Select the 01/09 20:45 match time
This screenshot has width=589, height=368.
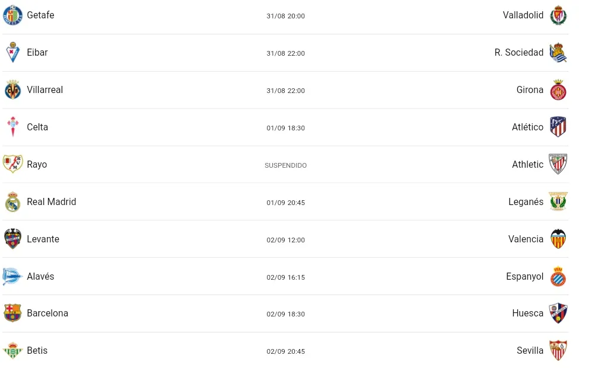285,203
